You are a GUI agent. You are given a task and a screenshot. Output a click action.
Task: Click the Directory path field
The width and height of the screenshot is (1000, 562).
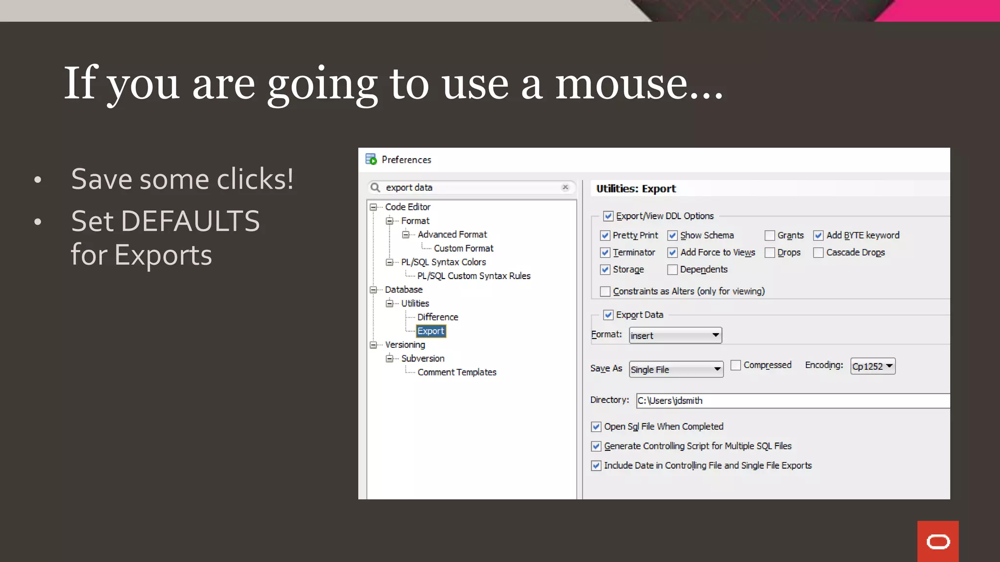(793, 401)
